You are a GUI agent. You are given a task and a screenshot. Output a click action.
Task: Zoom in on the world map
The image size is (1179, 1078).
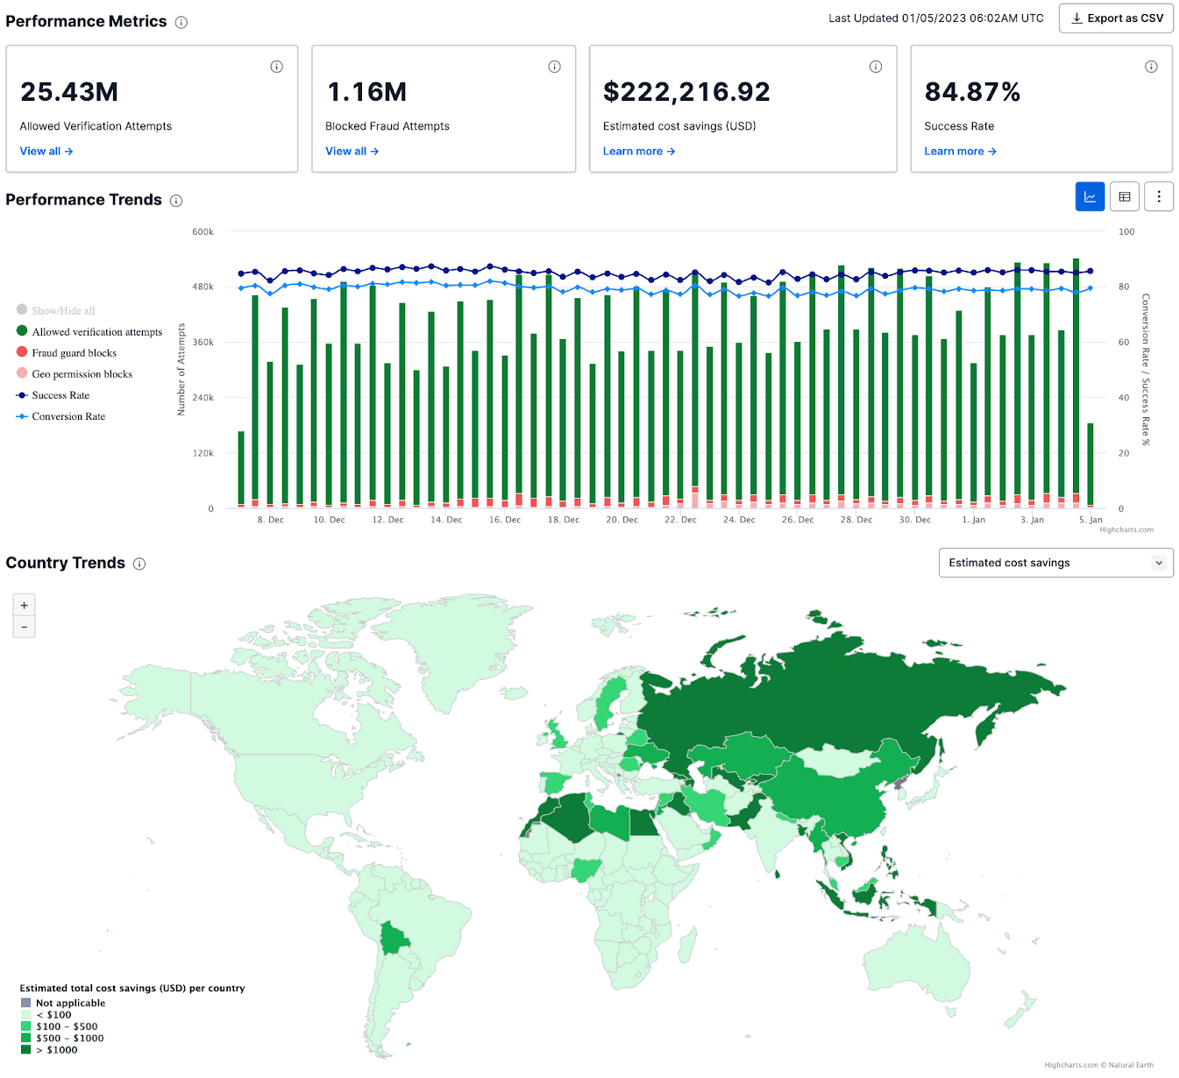pos(24,605)
